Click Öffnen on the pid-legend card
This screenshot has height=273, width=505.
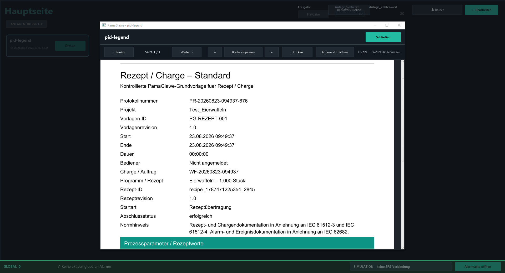pyautogui.click(x=70, y=46)
